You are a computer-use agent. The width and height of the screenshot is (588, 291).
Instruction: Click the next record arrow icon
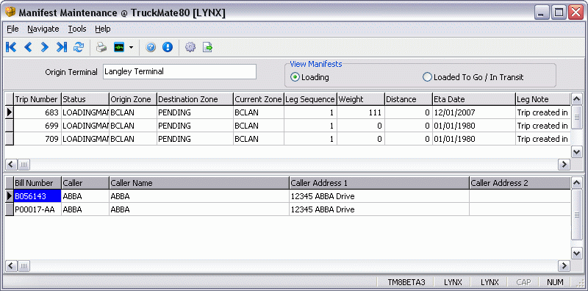(45, 47)
